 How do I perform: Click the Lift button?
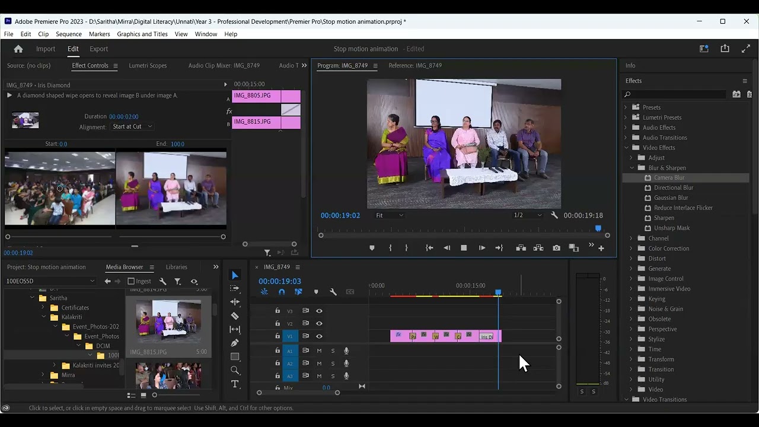(521, 248)
